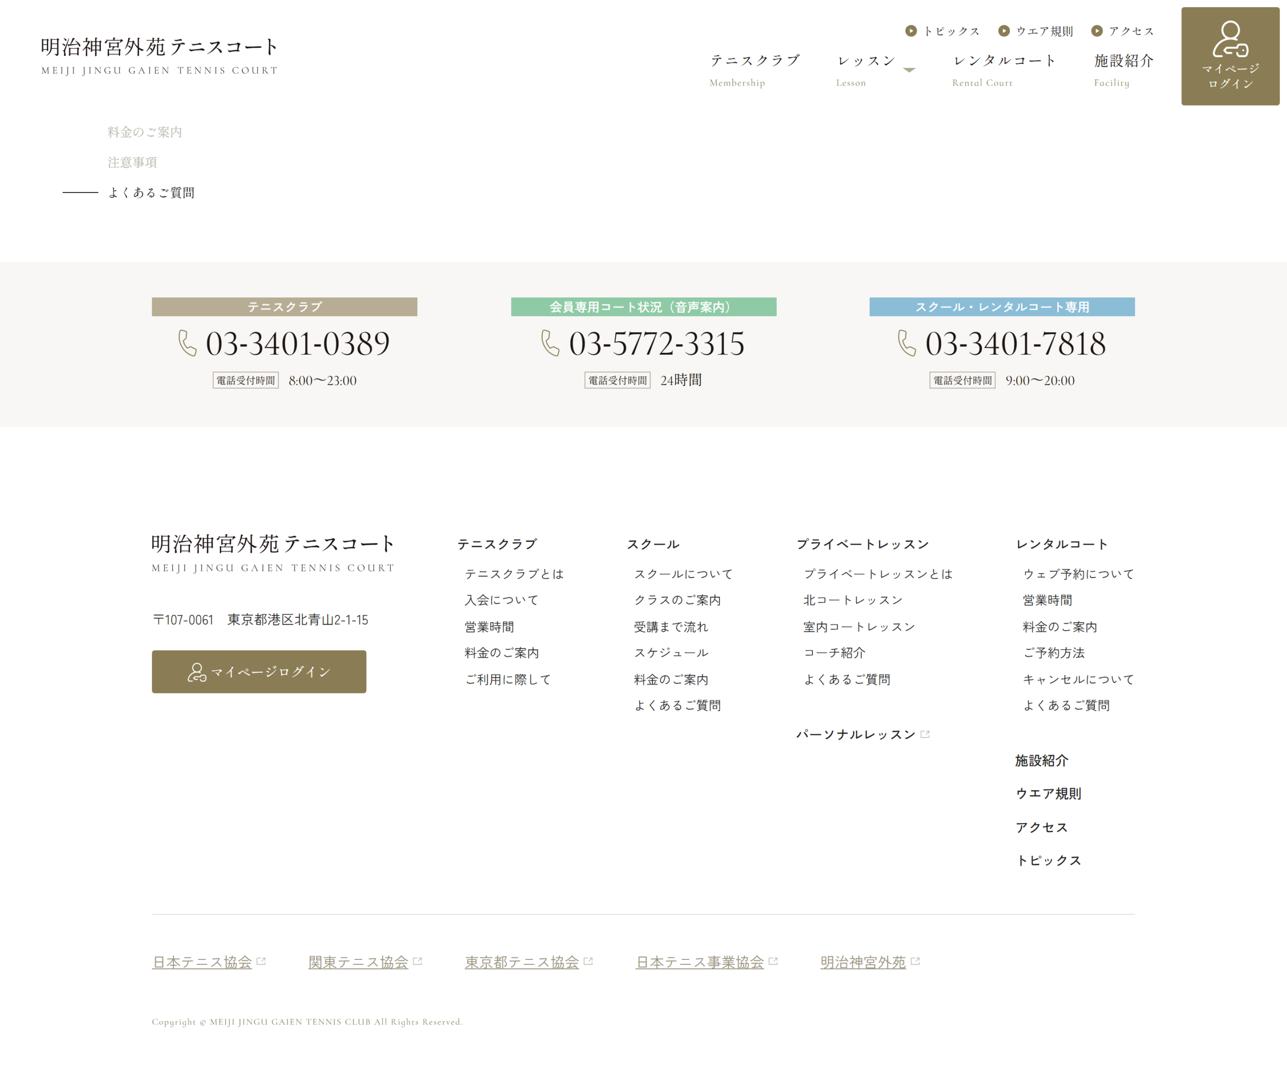Open the 東京都テニス協会 external link
This screenshot has width=1287, height=1072.
point(522,962)
